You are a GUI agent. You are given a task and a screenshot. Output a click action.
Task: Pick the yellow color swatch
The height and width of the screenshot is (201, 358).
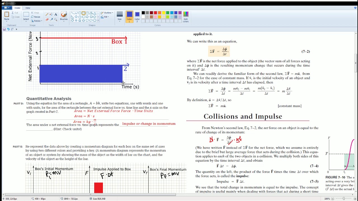pyautogui.click(x=164, y=13)
